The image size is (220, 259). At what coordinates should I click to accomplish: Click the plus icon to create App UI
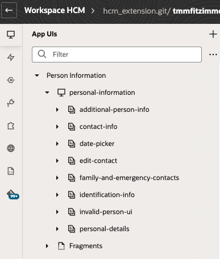213,34
